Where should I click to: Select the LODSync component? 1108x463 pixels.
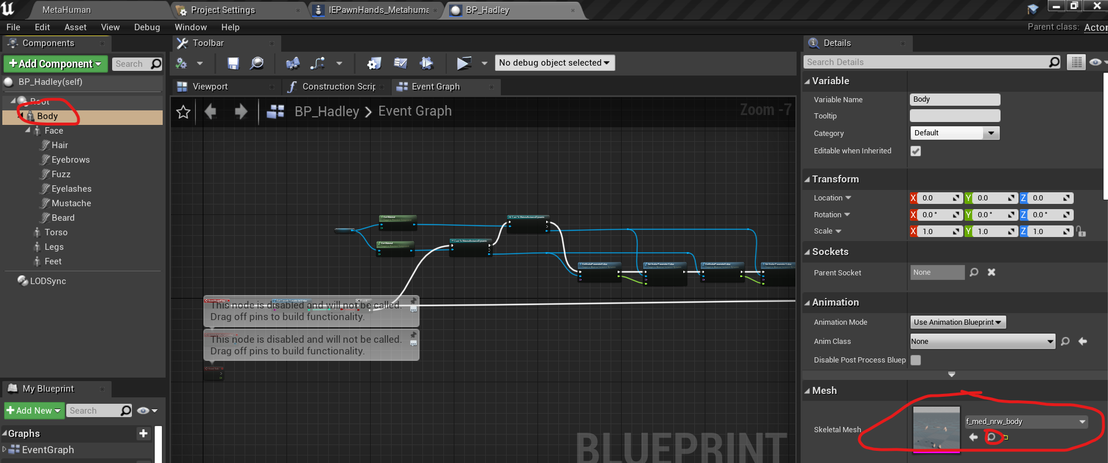click(48, 281)
